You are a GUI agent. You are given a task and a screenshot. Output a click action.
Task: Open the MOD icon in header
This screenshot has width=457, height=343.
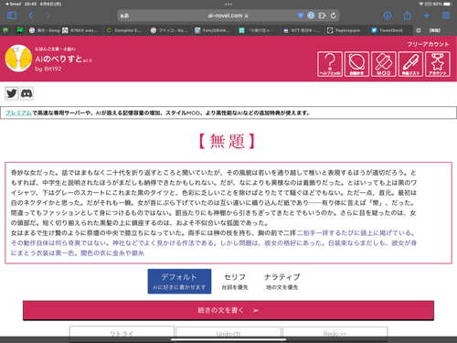[x=384, y=64]
